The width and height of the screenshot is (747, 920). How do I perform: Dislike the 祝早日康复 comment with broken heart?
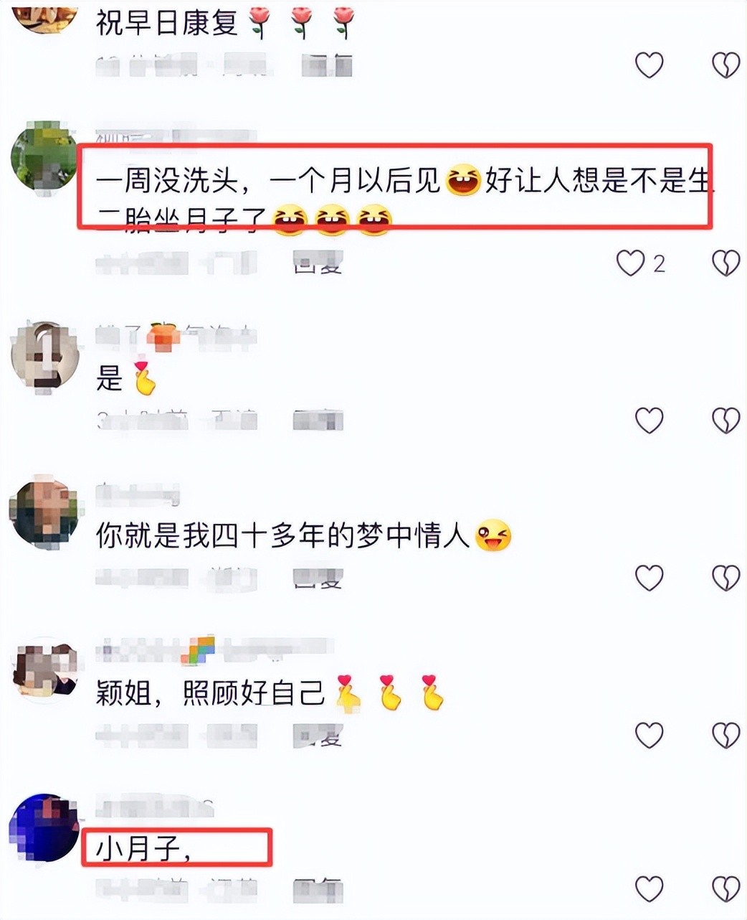point(725,65)
